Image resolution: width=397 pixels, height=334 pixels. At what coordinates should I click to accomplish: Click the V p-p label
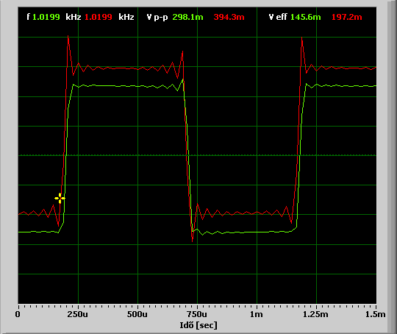pyautogui.click(x=157, y=18)
